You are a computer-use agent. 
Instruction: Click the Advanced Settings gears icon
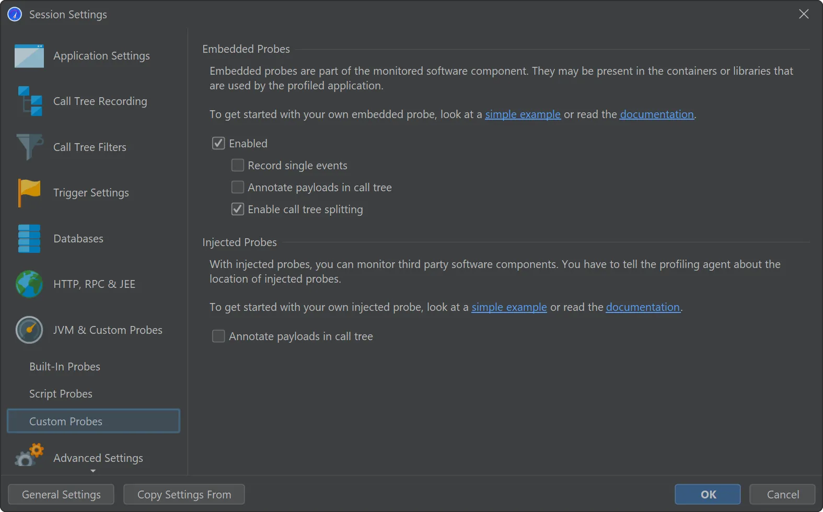point(29,456)
